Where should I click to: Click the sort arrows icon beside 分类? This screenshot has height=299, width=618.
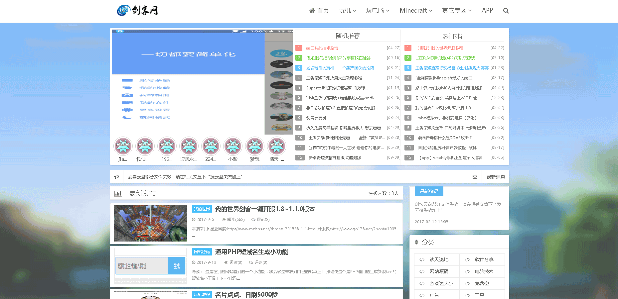[416, 242]
